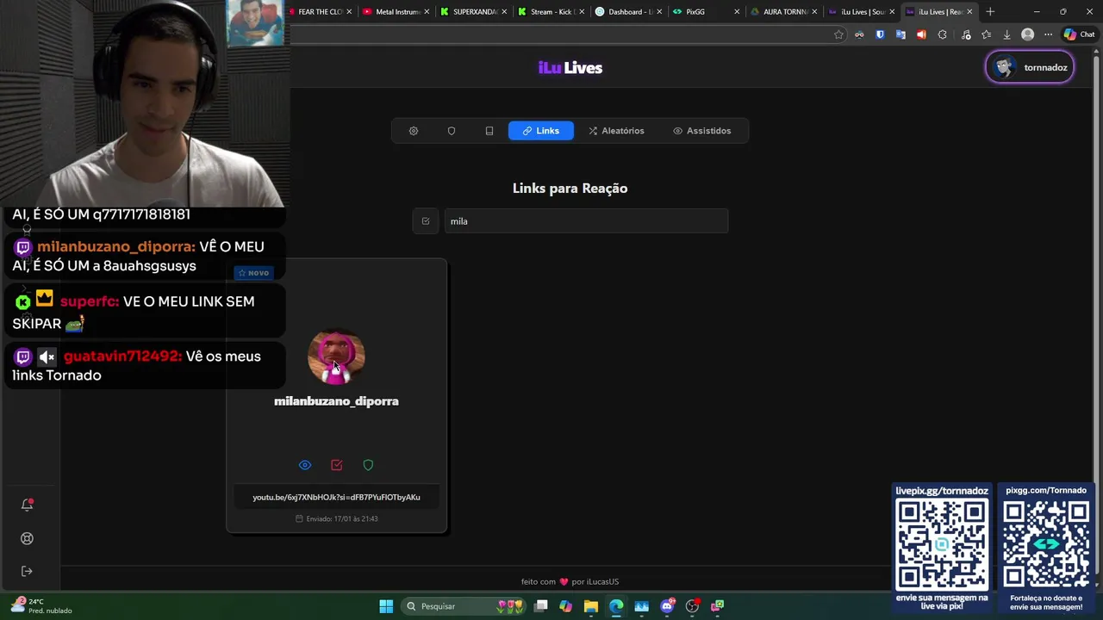Switch to the iLu Lives | Sou browser tab
Image resolution: width=1103 pixels, height=620 pixels.
coord(860,12)
